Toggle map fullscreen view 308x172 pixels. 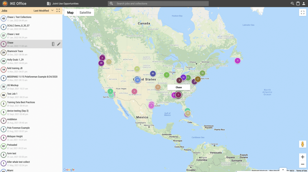303,13
